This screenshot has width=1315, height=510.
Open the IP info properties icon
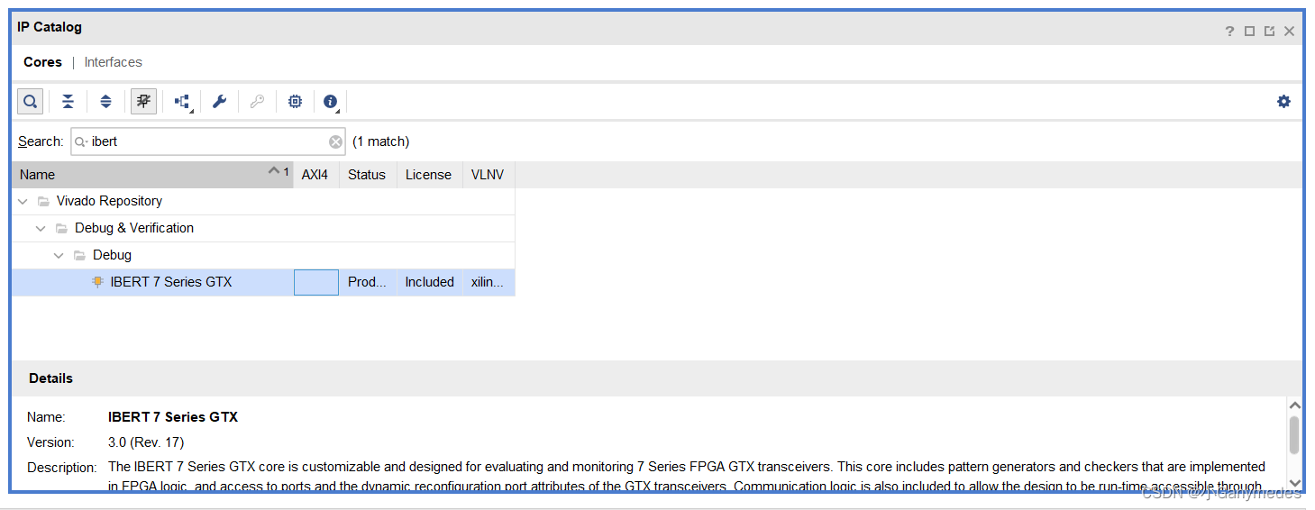tap(331, 101)
